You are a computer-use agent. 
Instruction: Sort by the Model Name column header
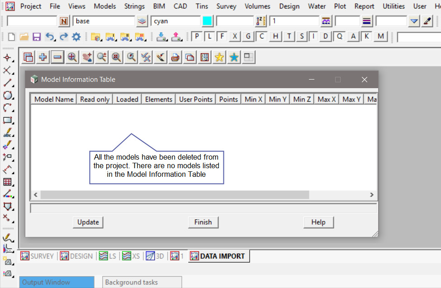(x=54, y=99)
